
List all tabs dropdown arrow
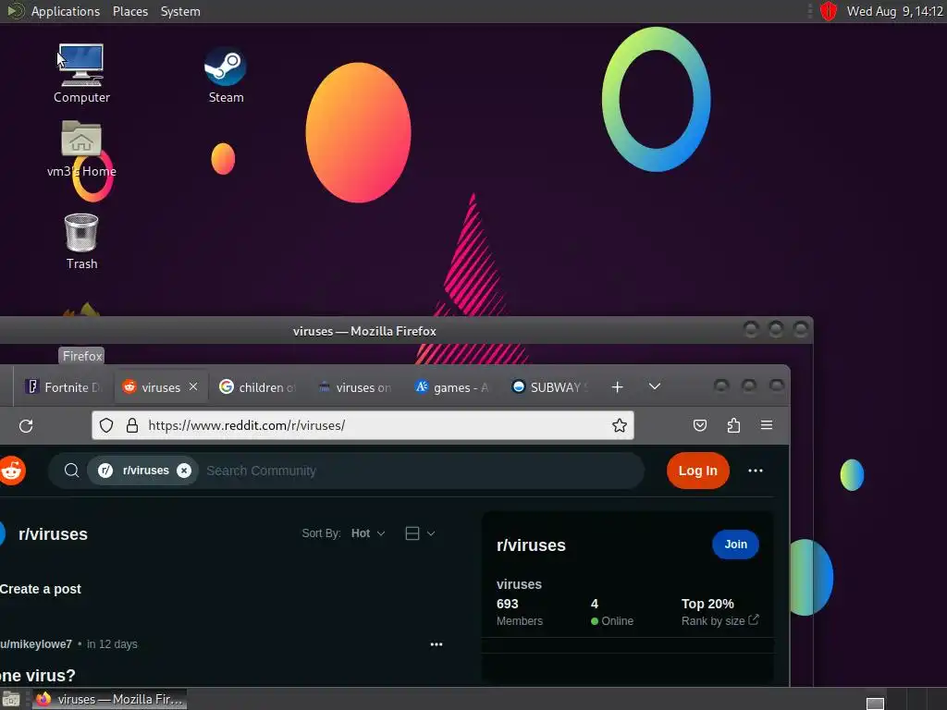(655, 386)
